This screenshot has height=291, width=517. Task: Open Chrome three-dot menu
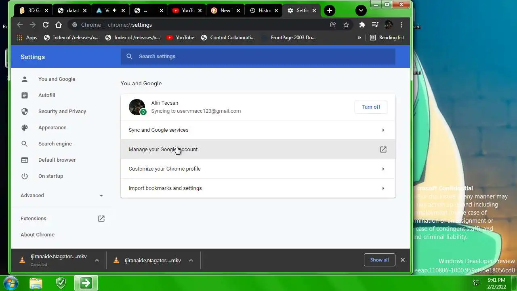[401, 25]
